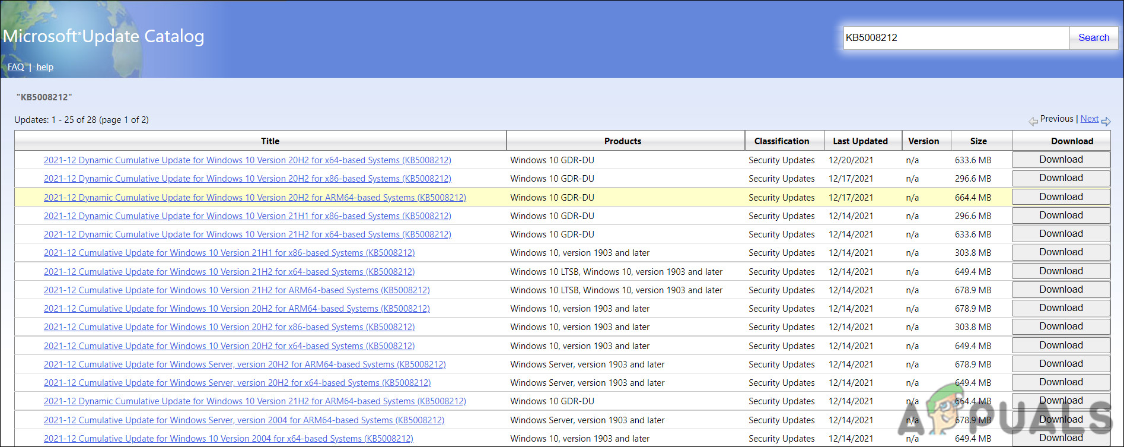Open the FAQ link
1124x447 pixels.
click(15, 67)
